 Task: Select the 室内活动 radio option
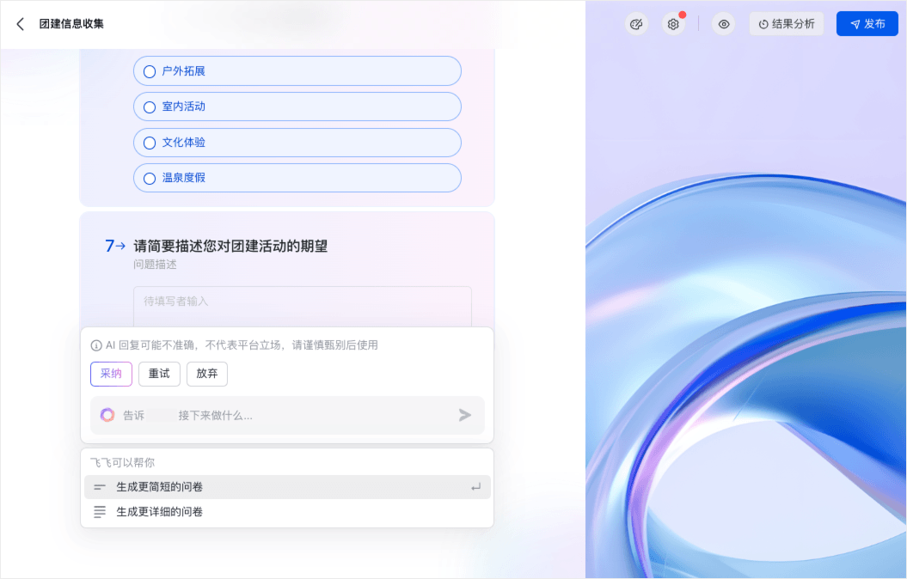[297, 107]
